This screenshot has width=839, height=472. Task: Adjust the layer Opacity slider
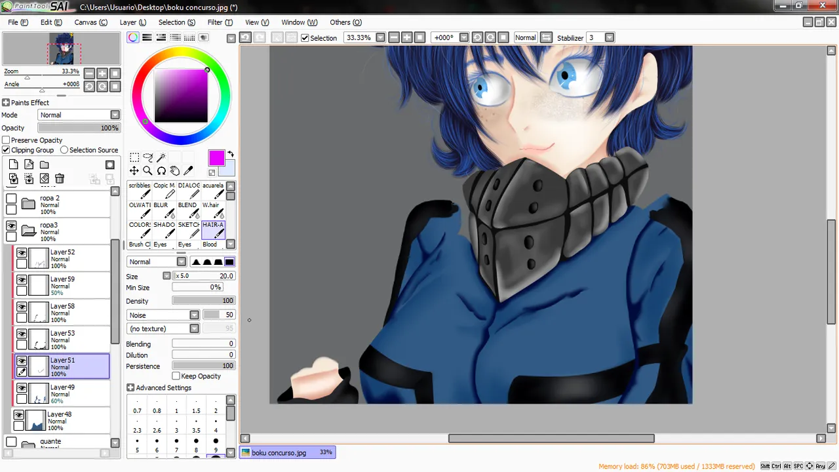79,128
